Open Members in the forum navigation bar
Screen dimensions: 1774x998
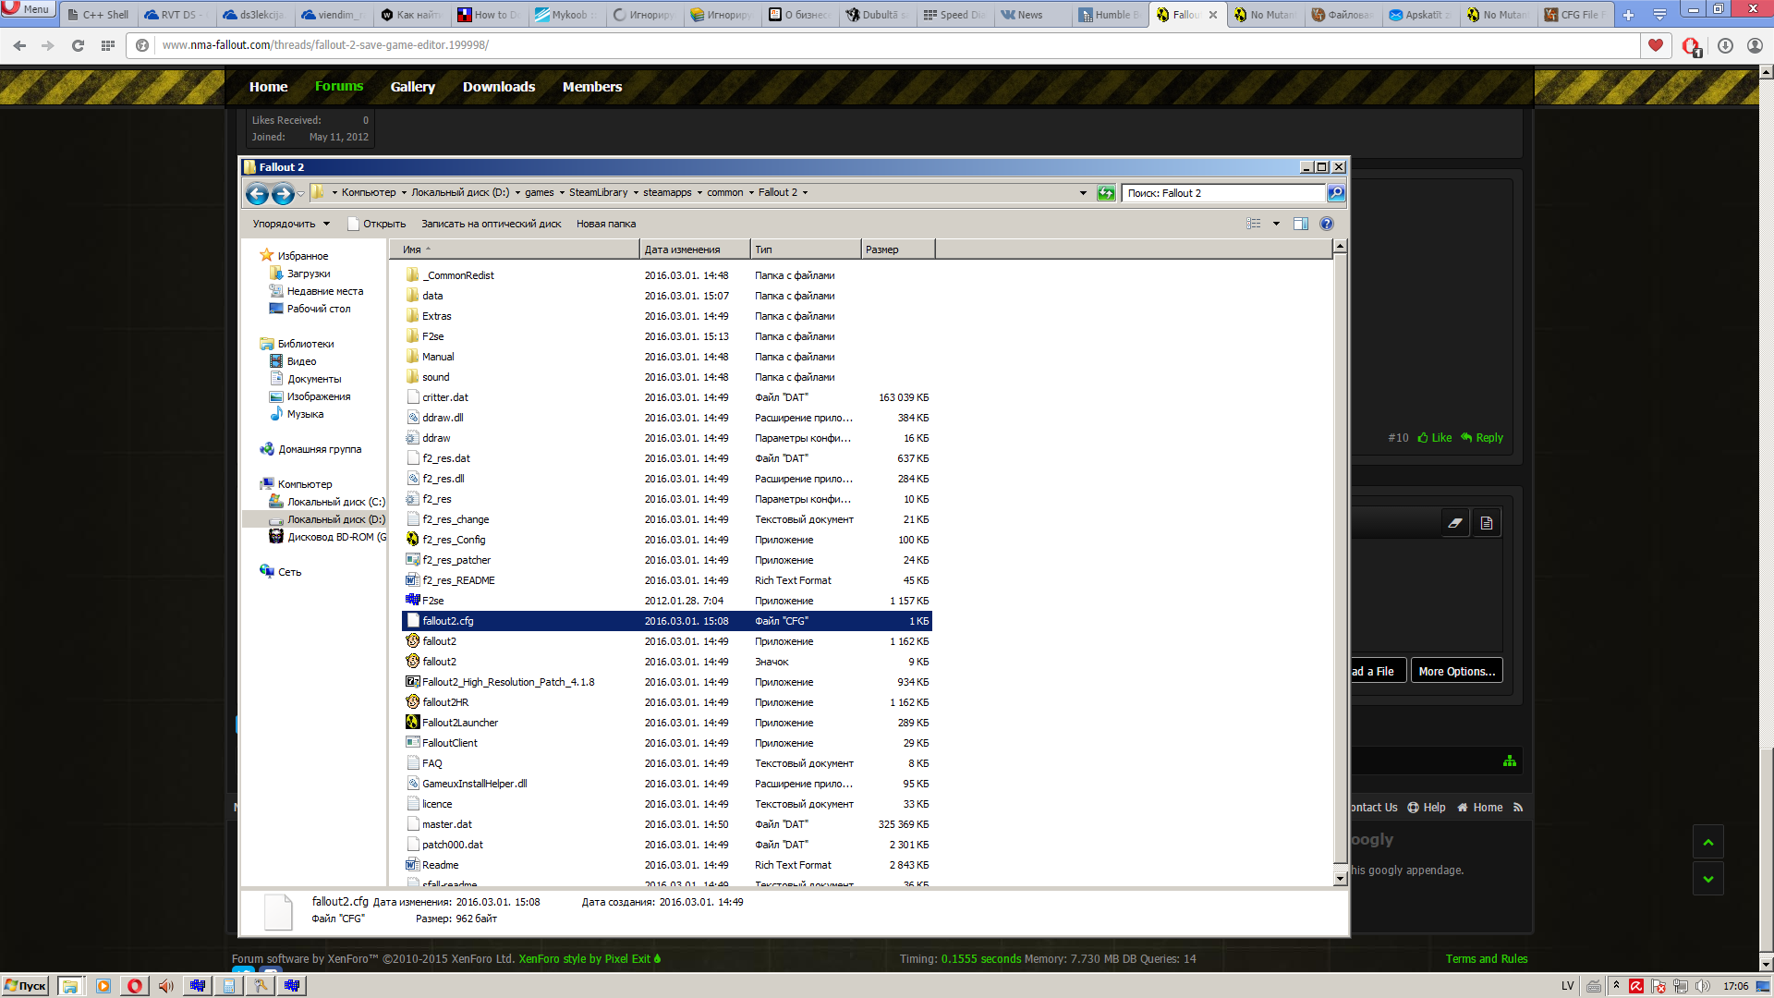point(592,87)
